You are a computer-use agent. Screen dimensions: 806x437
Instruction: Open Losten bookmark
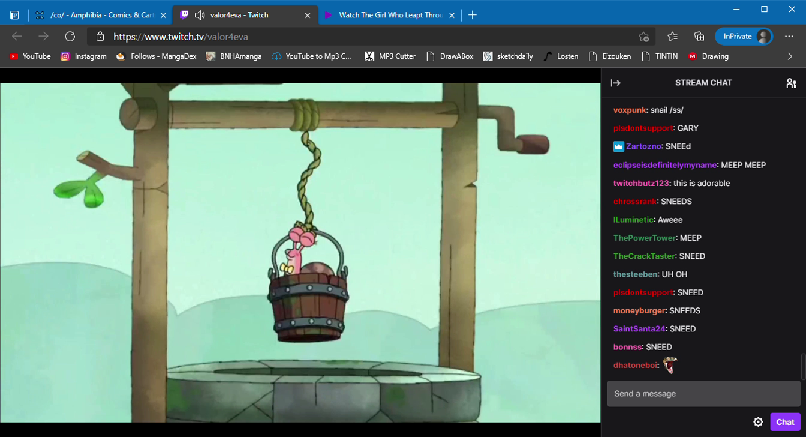click(x=561, y=56)
